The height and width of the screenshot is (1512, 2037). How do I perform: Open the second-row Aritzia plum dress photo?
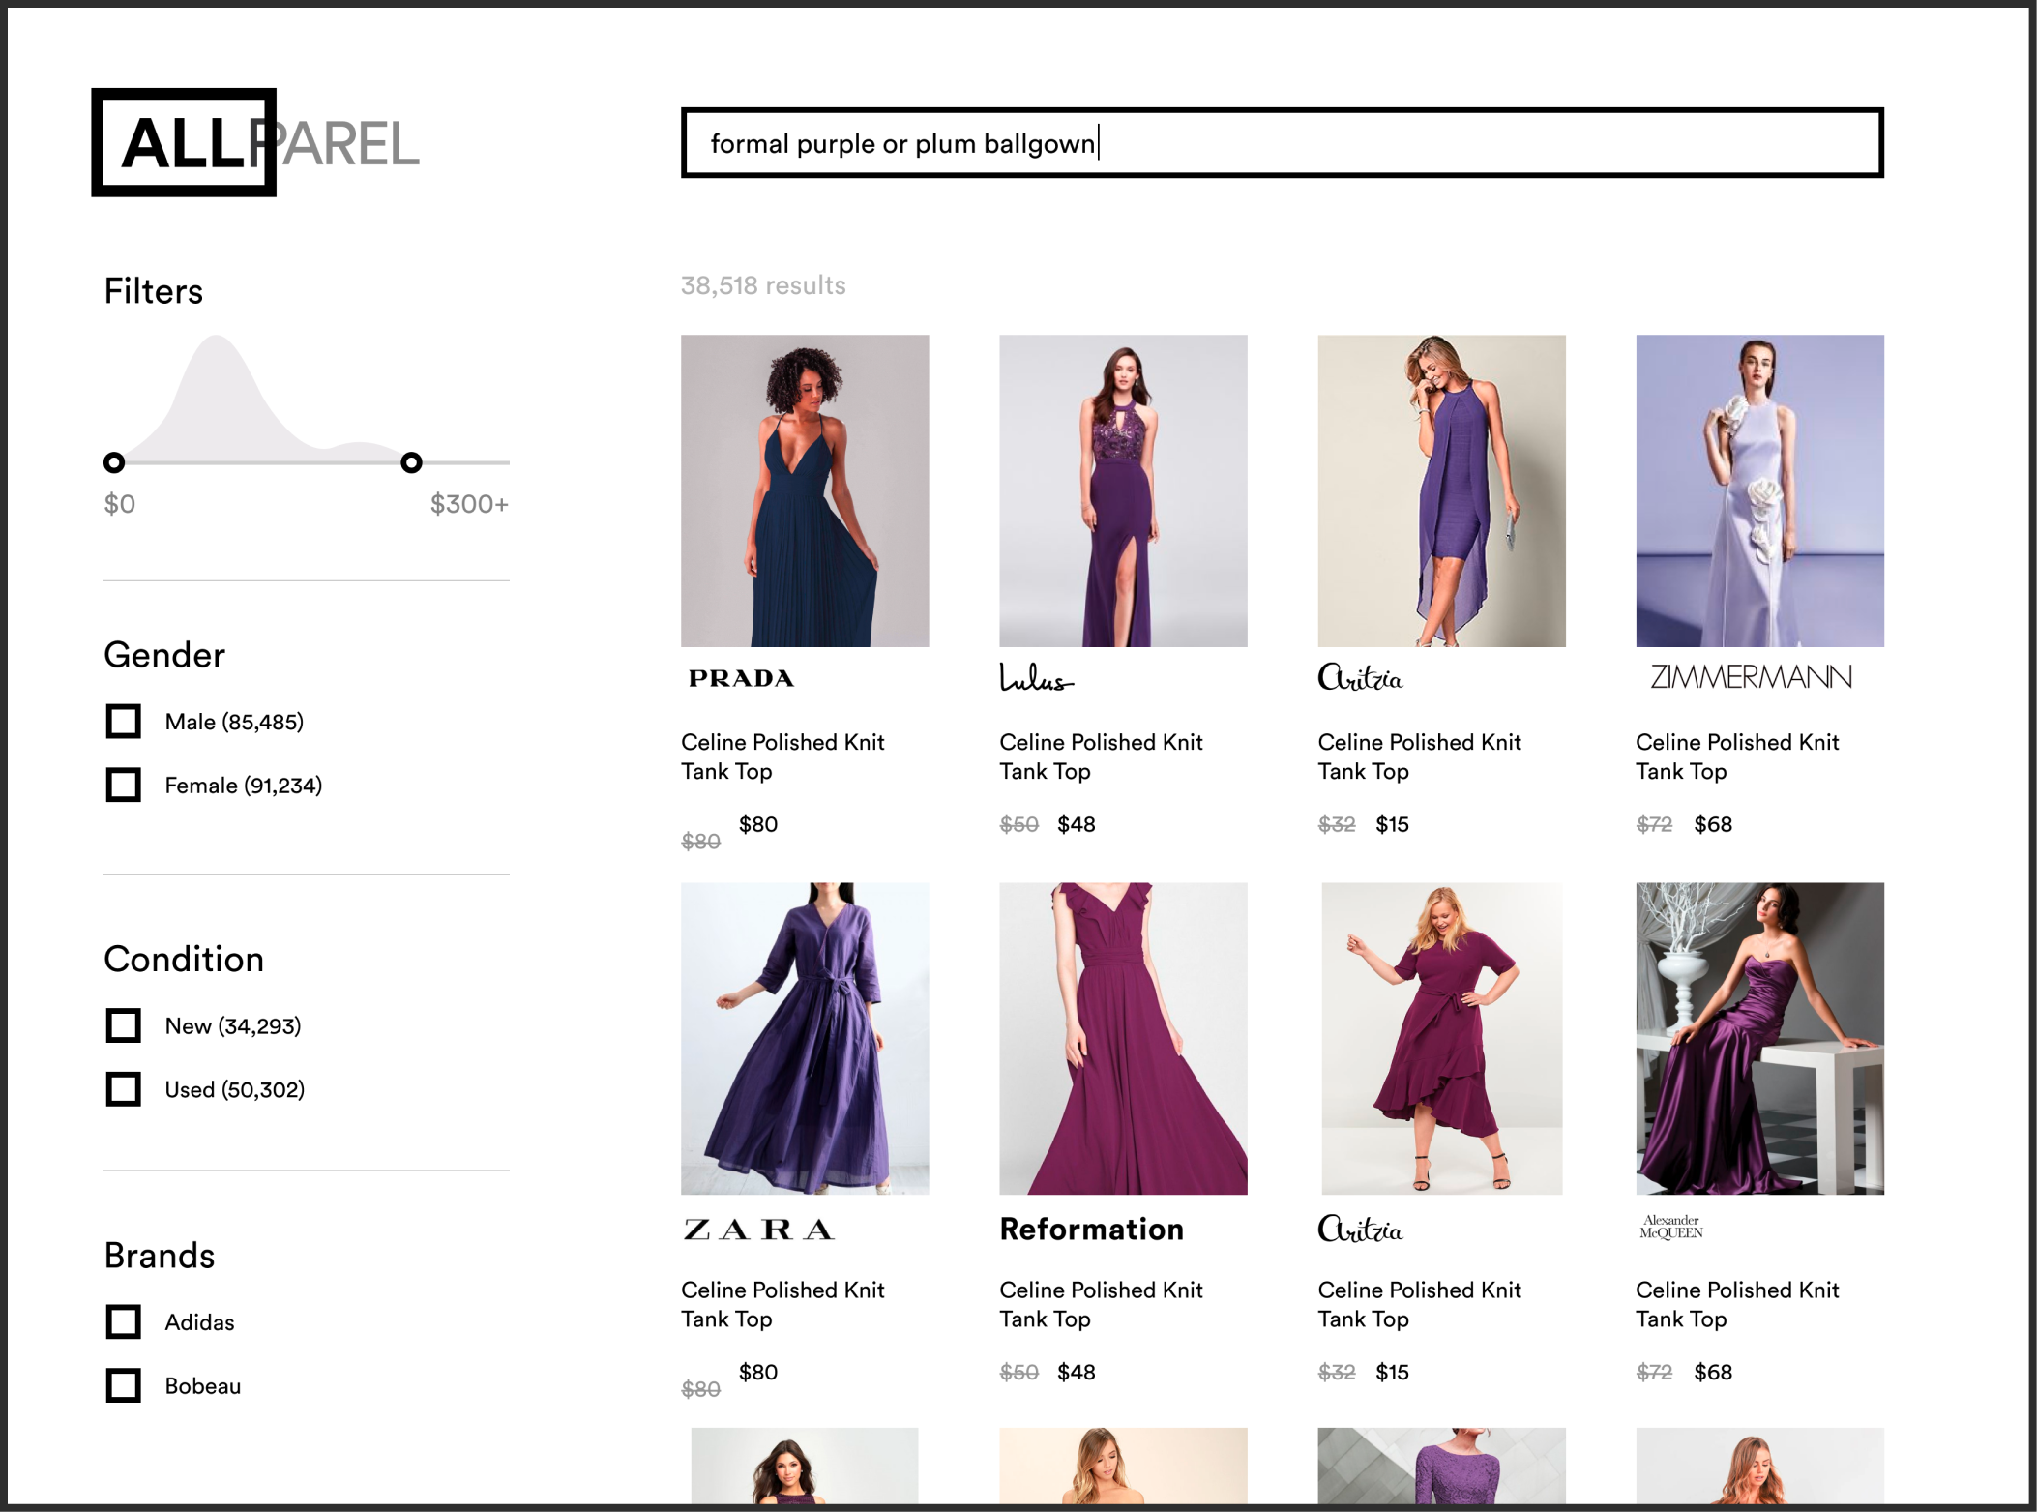point(1441,1038)
